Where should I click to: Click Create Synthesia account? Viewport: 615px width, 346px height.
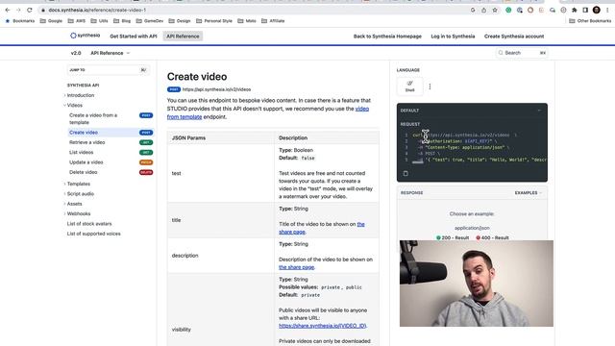point(514,37)
